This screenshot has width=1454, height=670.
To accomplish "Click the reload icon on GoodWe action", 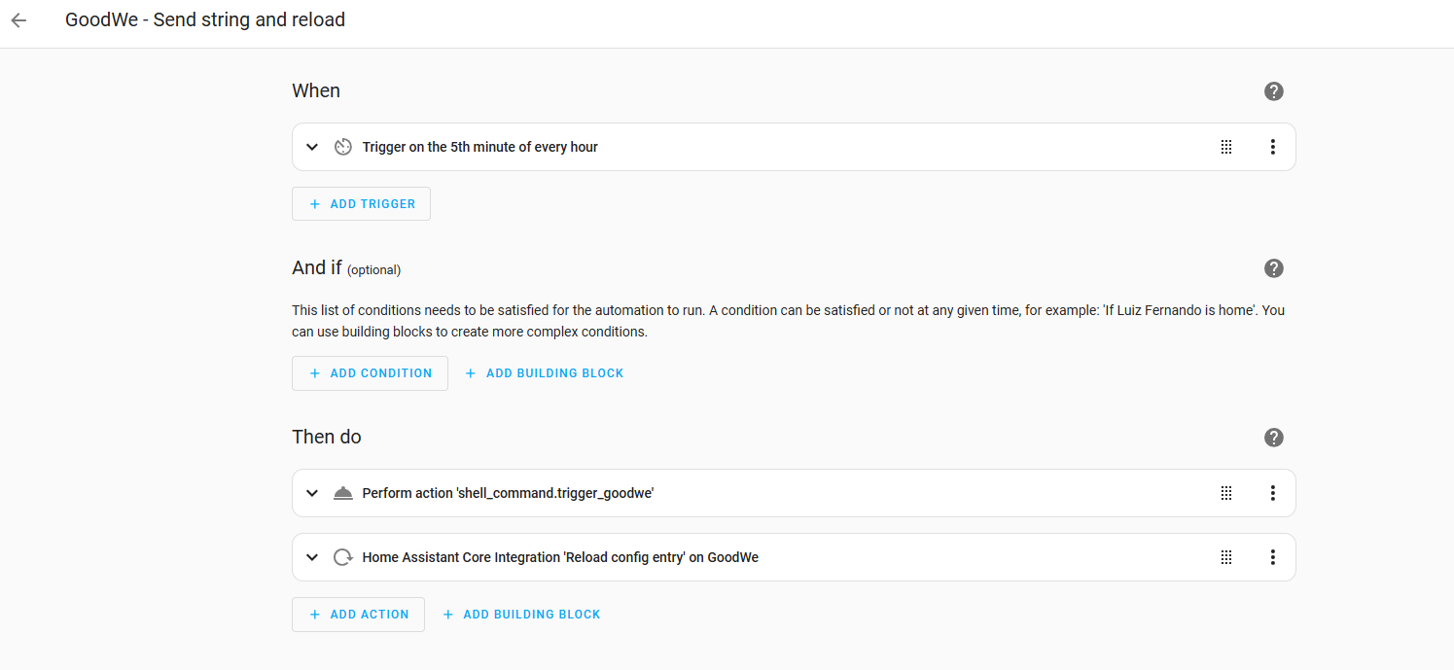I will click(342, 557).
